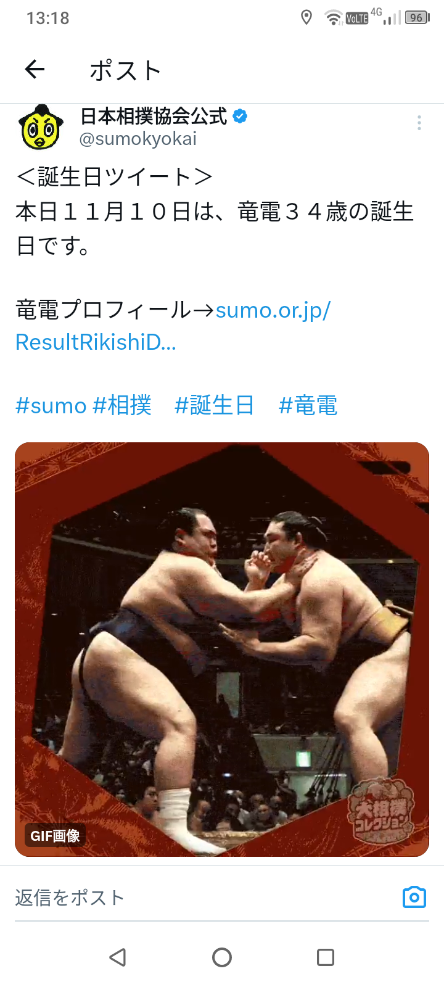Image resolution: width=444 pixels, height=987 pixels.
Task: Open the three-dot post options menu
Action: (x=419, y=123)
